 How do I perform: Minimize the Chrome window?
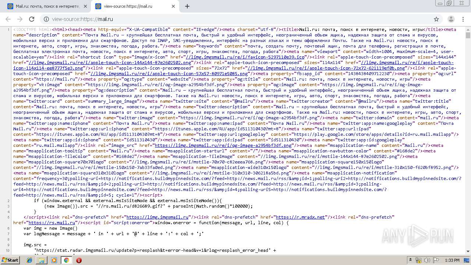coord(440,3)
